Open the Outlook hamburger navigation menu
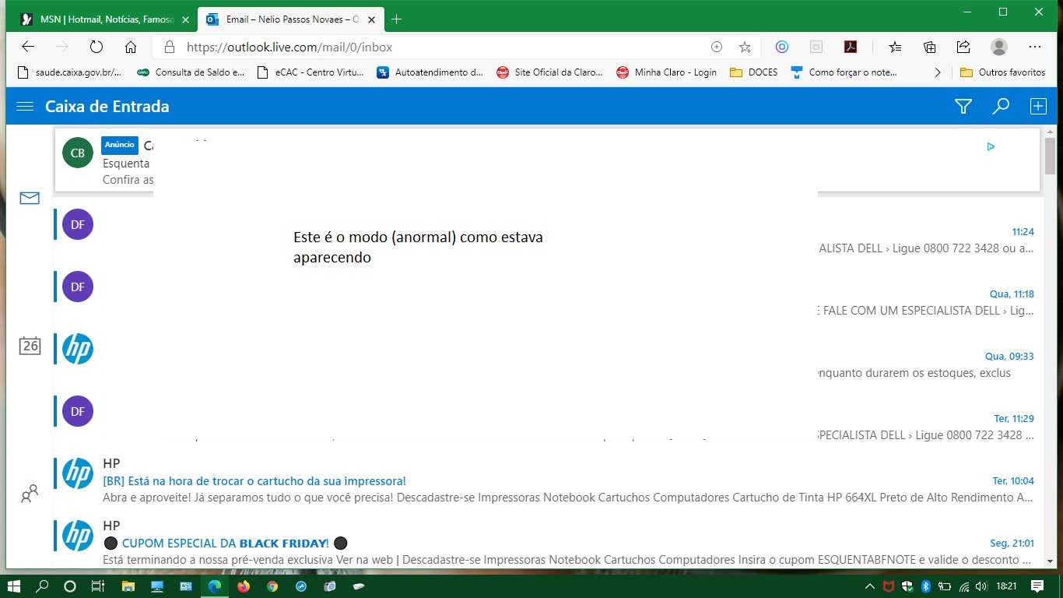The image size is (1063, 598). point(25,107)
